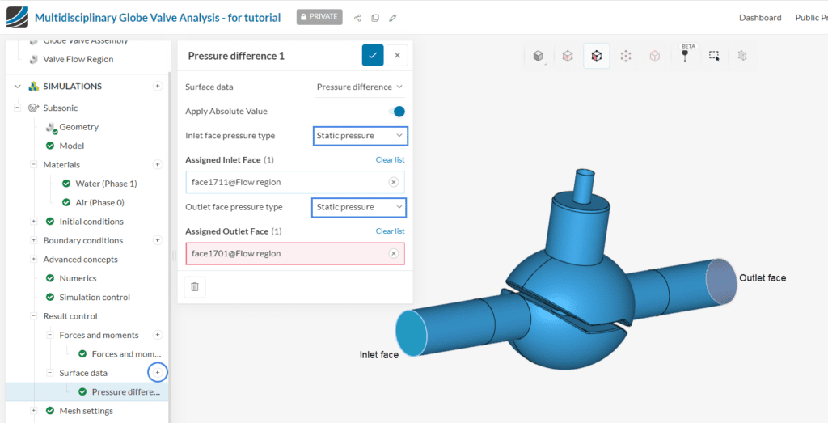Open Outlet face pressure type dropdown
This screenshot has width=828, height=423.
[360, 208]
